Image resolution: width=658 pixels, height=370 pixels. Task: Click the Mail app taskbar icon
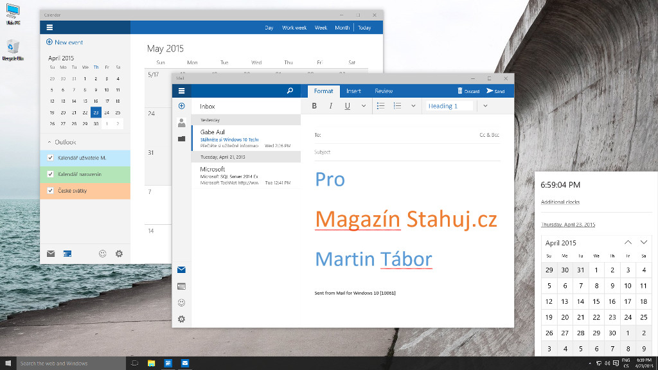coord(184,364)
